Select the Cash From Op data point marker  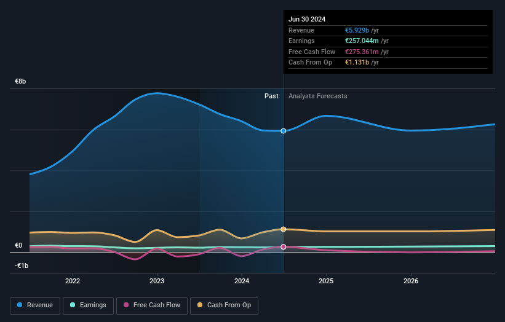[x=284, y=229]
